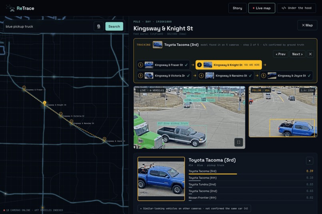Click the 1.4x ZOOM badge
The image size is (322, 214).
307,90
